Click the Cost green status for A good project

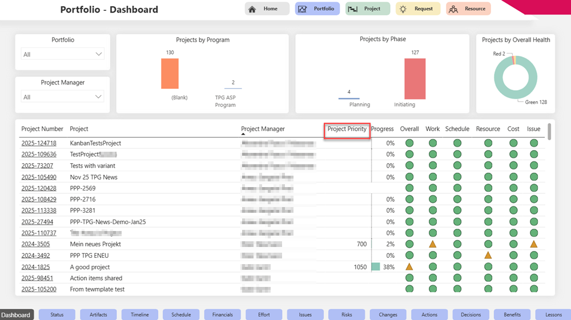[x=513, y=266]
